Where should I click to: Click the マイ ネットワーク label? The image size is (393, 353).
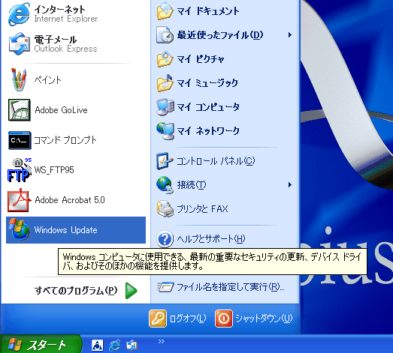208,131
